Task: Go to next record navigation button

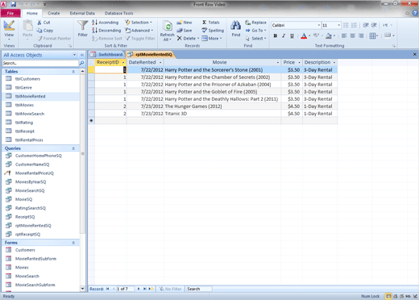Action: (139, 289)
